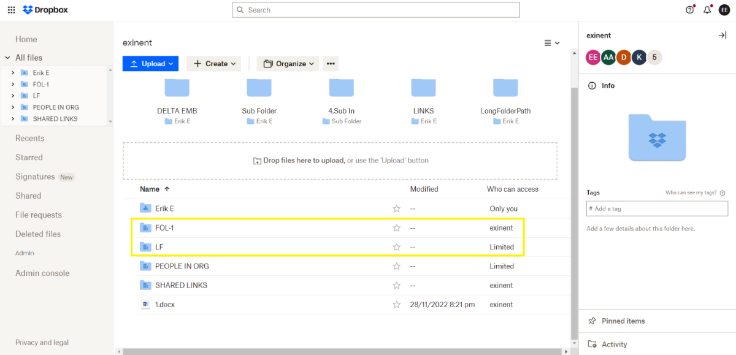The height and width of the screenshot is (355, 736).
Task: Open the Activity section icon
Action: [x=592, y=344]
